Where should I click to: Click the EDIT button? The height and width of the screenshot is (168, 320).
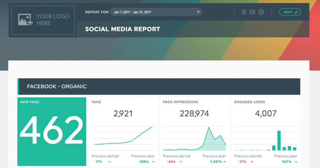coord(290,12)
